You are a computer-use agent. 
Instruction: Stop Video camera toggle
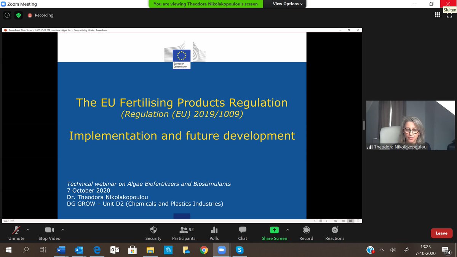tap(49, 233)
